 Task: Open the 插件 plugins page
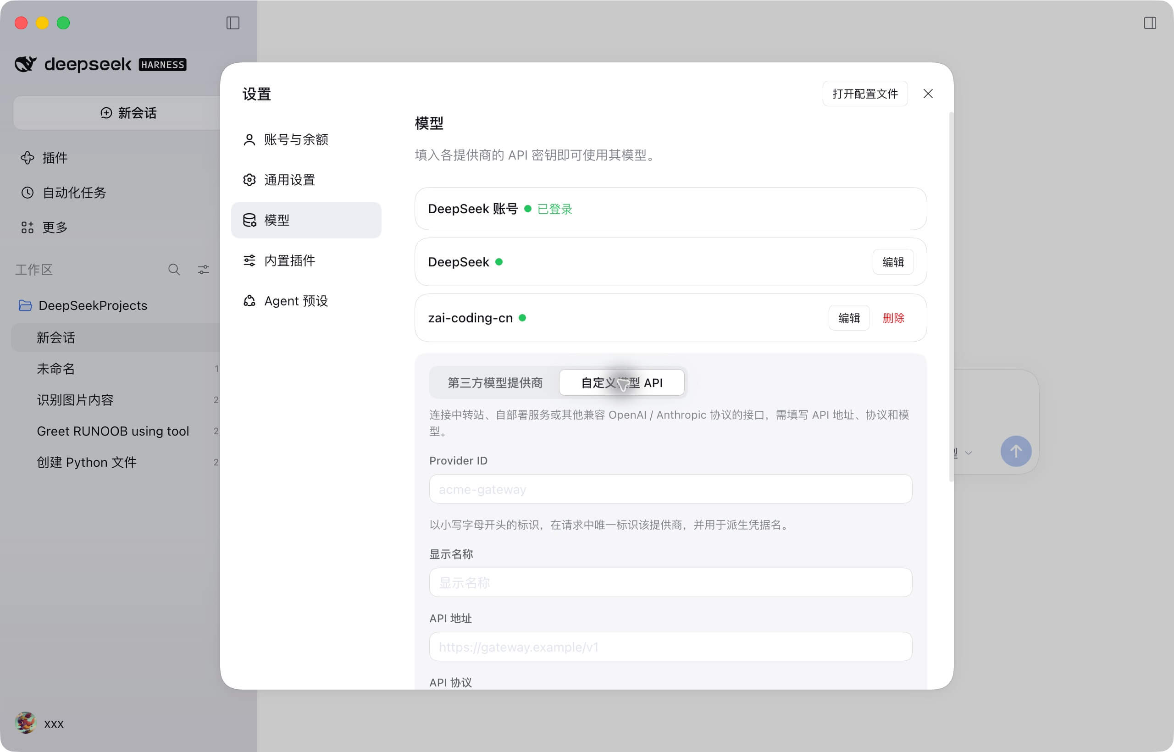pyautogui.click(x=44, y=158)
